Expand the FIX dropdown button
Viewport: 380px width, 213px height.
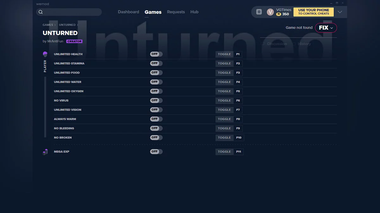click(x=326, y=28)
